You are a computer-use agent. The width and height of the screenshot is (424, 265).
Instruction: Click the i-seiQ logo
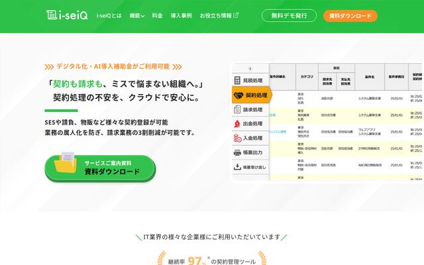pos(67,15)
